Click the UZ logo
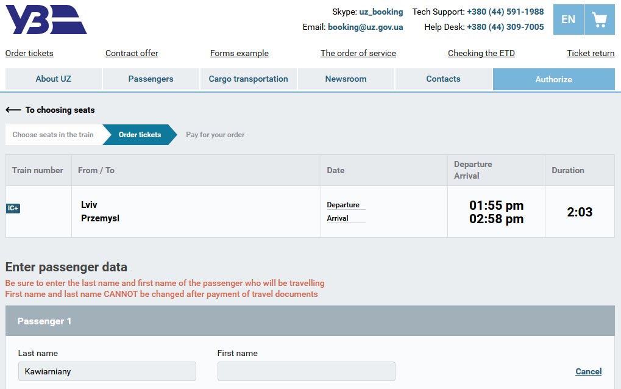621x389 pixels. [46, 20]
